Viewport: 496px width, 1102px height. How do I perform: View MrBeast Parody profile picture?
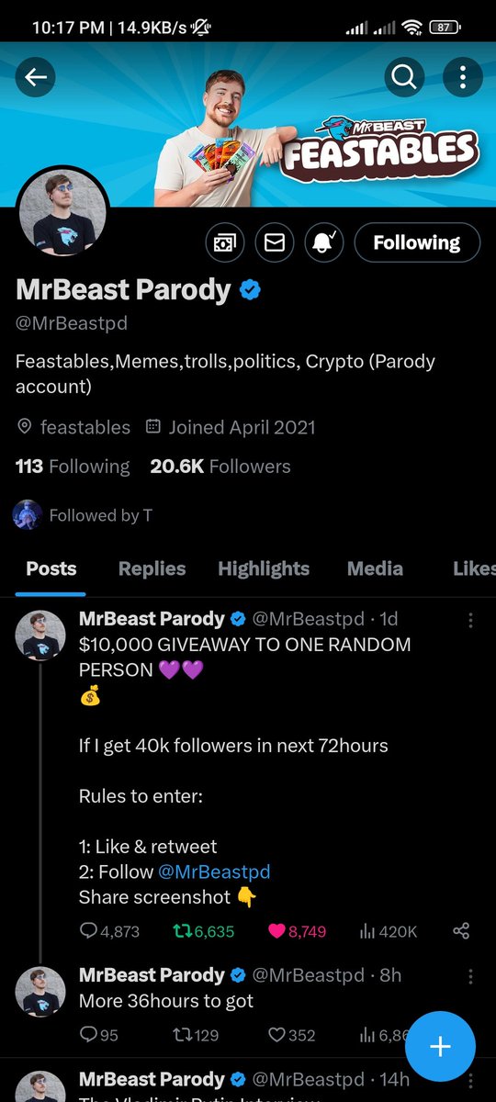[x=63, y=212]
